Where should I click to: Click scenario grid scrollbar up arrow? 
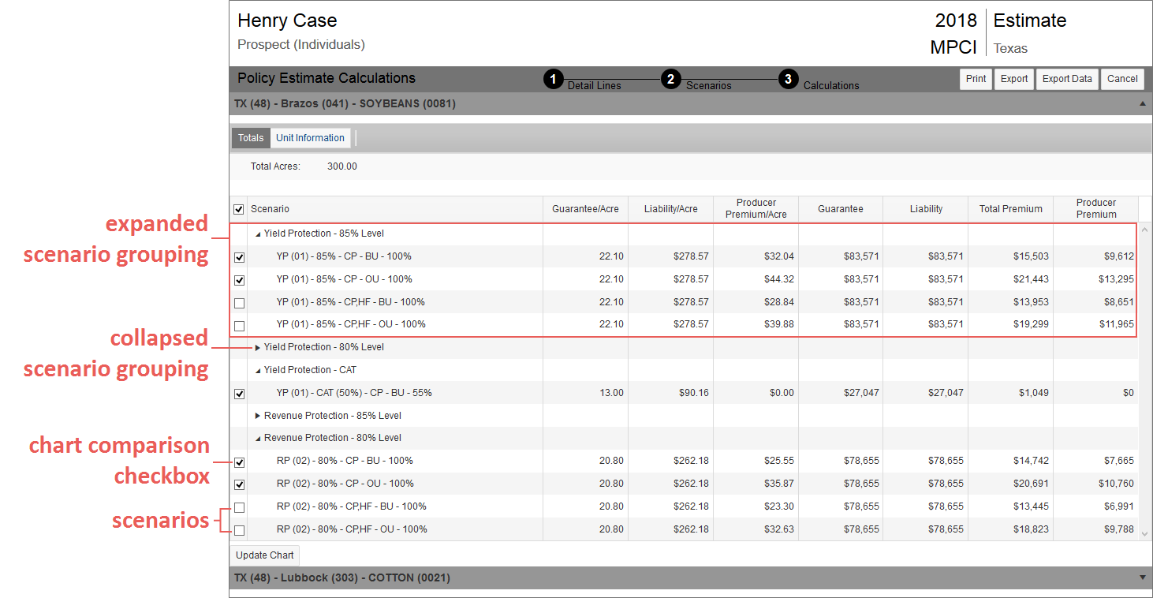1145,229
